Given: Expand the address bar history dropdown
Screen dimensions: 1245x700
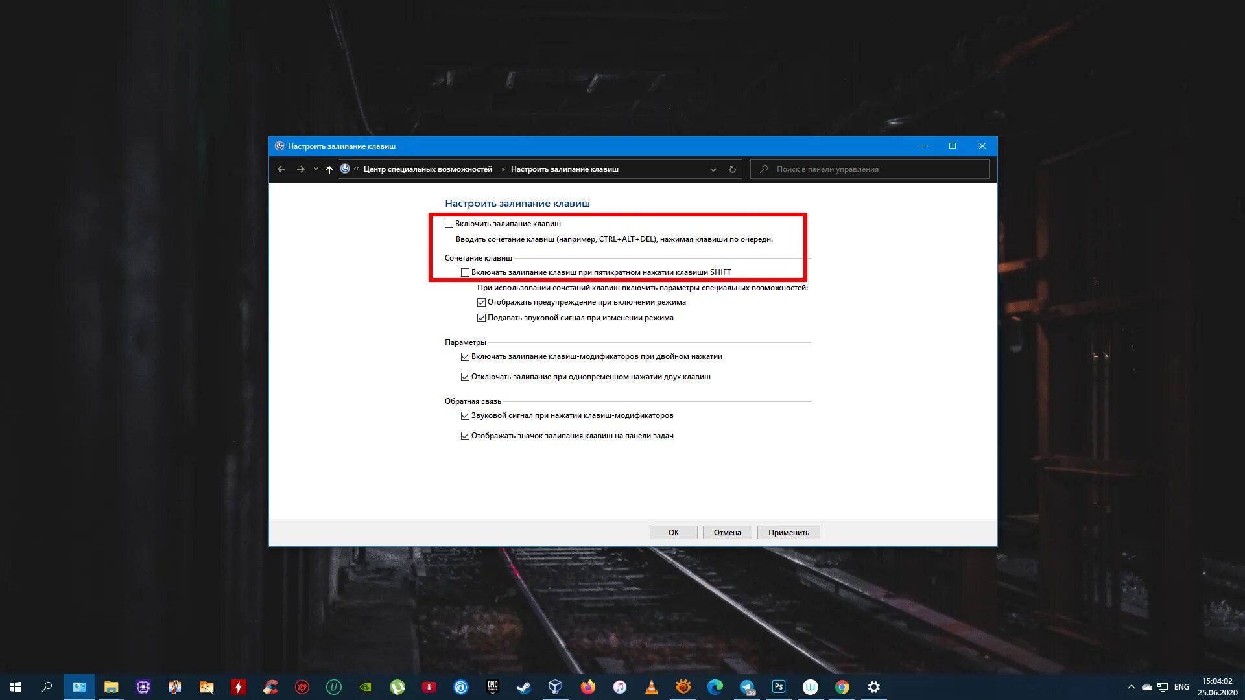Looking at the screenshot, I should point(713,169).
